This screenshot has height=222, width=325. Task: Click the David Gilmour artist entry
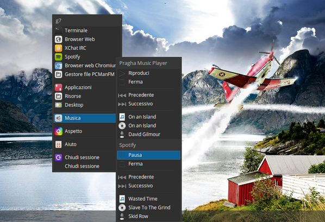coord(149,134)
